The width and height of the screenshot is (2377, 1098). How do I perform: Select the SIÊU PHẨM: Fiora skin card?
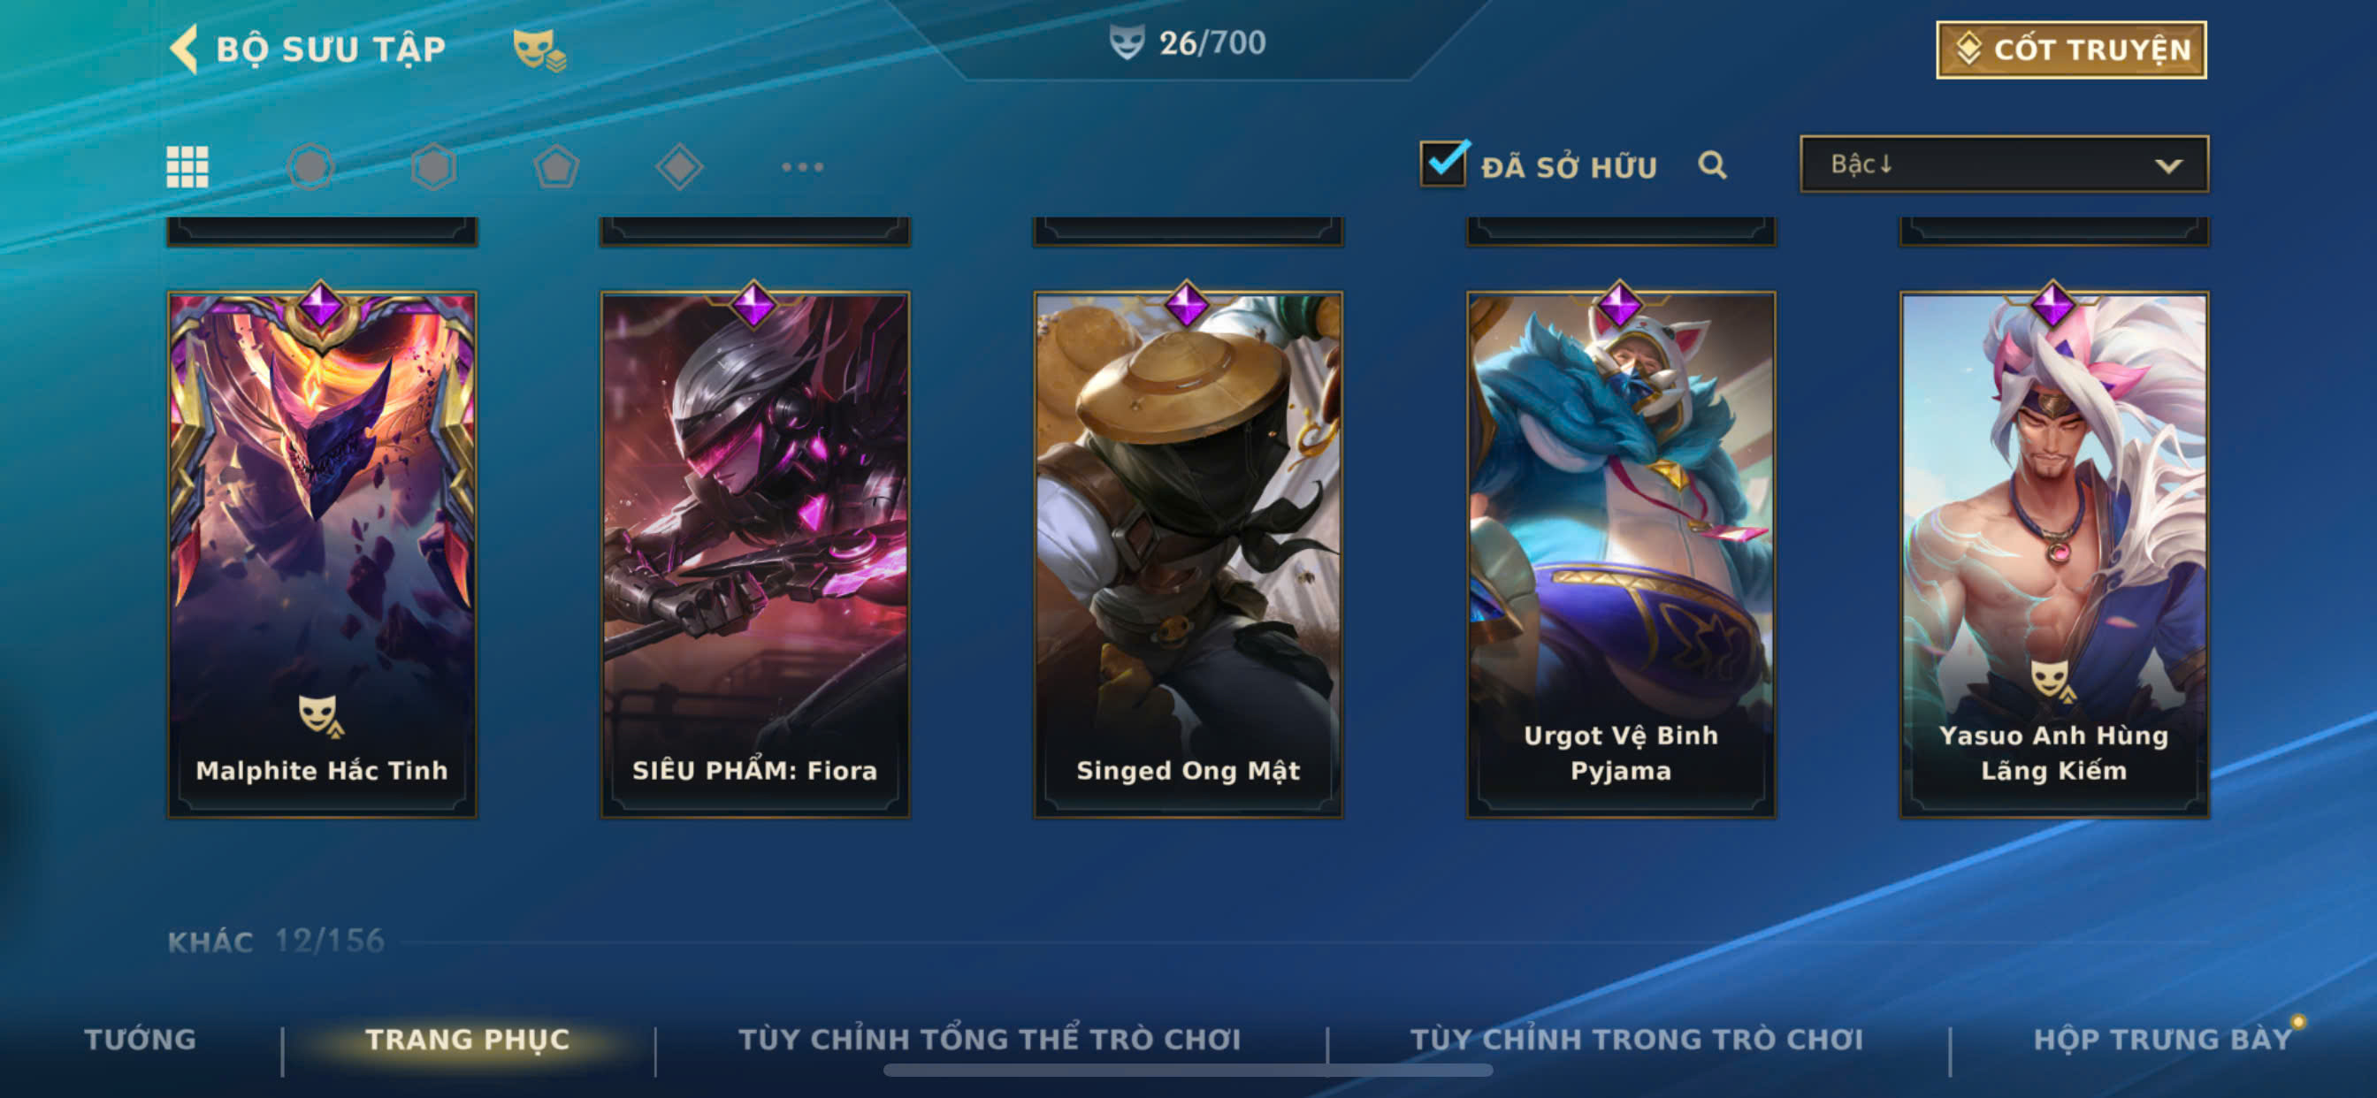(x=755, y=553)
